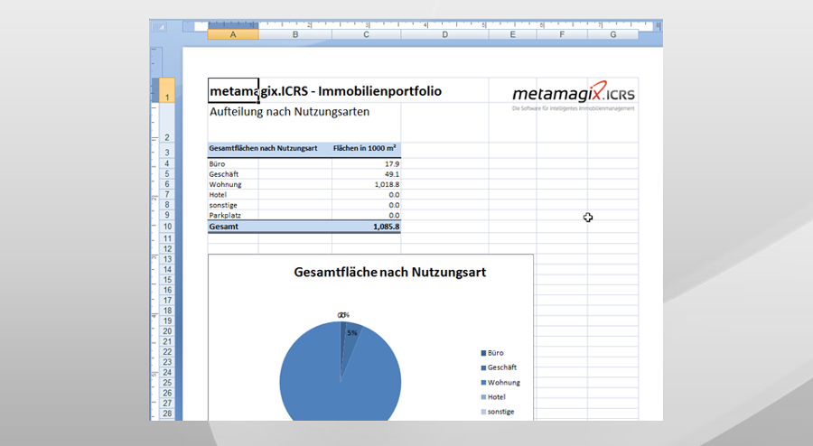Viewport: 813px width, 446px height.
Task: Select row 3 header
Action: point(167,151)
